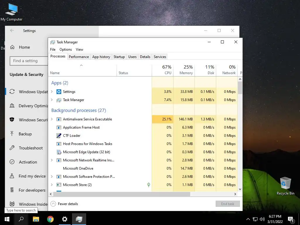The image size is (300, 225).
Task: Click the Microsoft Software Protection Platform icon
Action: tap(59, 177)
